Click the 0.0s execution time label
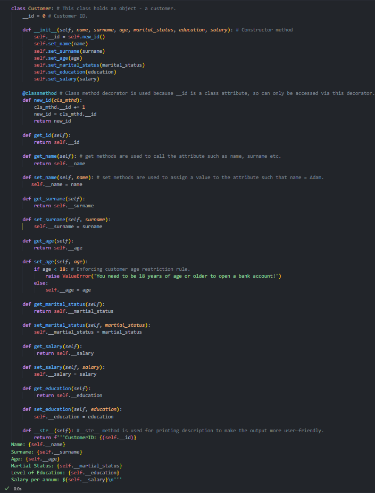 (17, 488)
